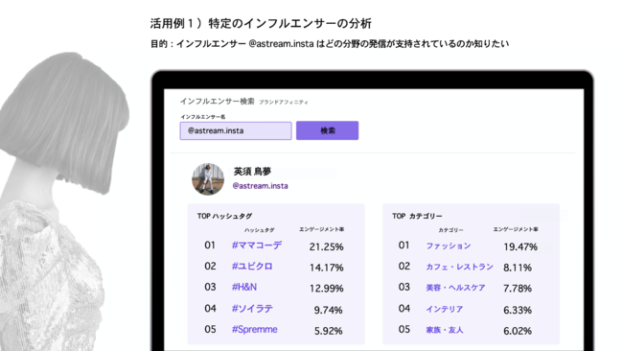Image resolution: width=623 pixels, height=351 pixels.
Task: Open the @astream.insta profile link
Action: 261,186
